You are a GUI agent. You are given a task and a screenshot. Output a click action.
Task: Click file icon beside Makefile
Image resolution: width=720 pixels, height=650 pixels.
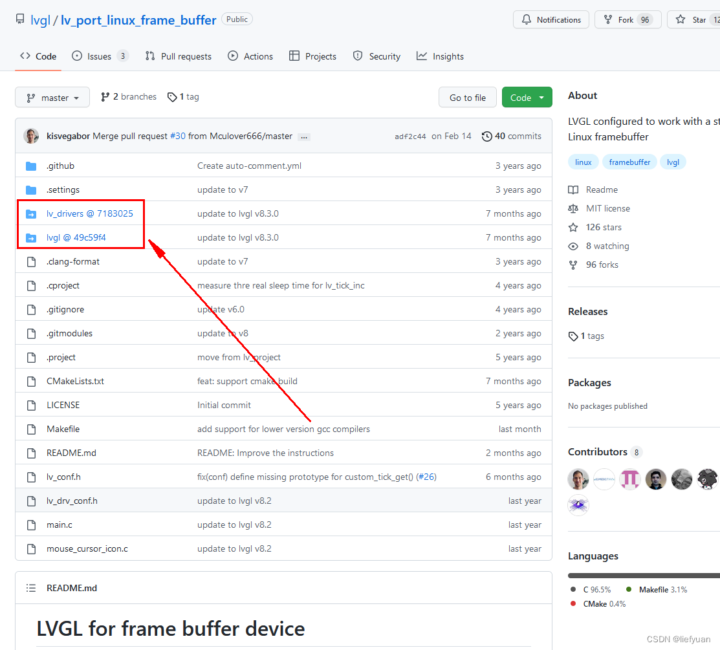pyautogui.click(x=31, y=429)
